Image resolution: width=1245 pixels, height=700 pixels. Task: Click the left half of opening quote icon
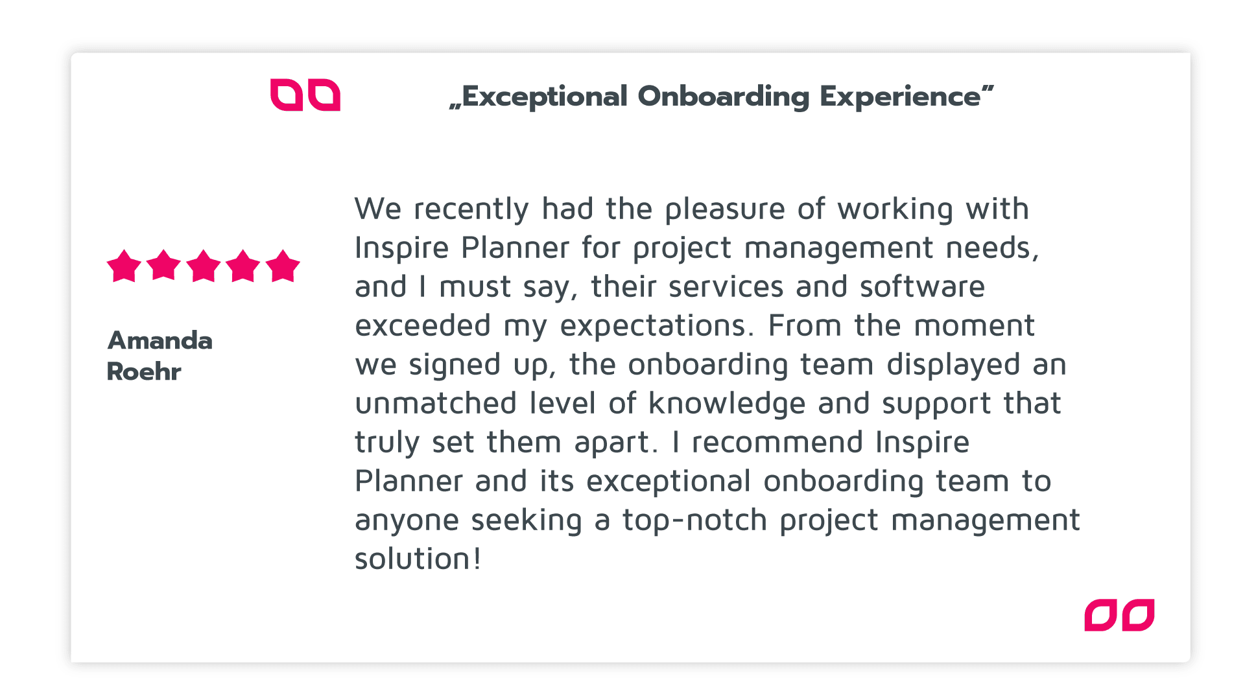[x=287, y=95]
